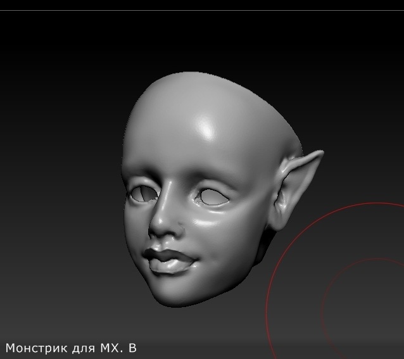The width and height of the screenshot is (404, 359).
Task: Click the sculpted head's forehead highlight
Action: coord(207,129)
